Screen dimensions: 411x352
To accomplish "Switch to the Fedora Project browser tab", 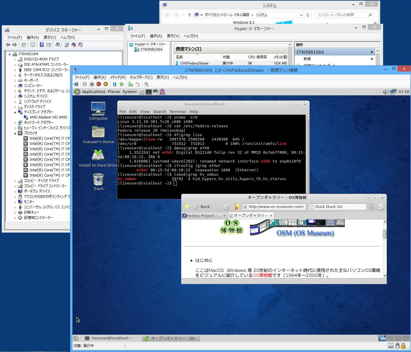I will point(204,216).
